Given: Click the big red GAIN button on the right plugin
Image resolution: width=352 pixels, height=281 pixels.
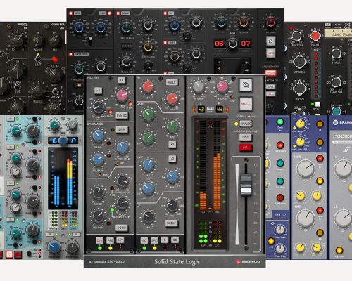Looking at the screenshot, I should (315, 37).
